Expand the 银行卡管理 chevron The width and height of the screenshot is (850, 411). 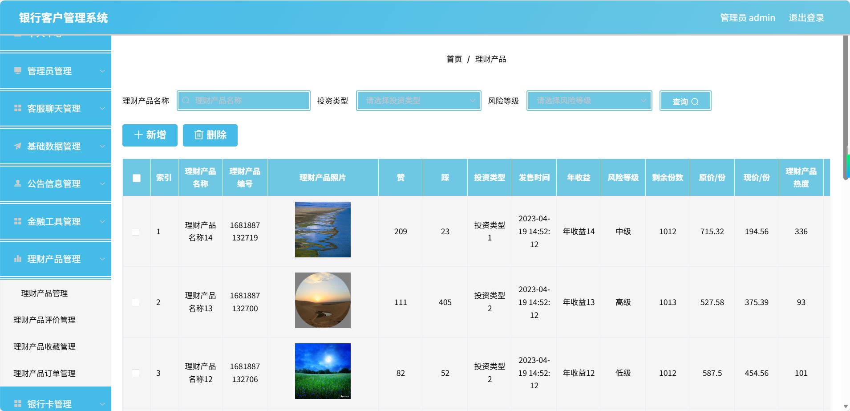[102, 404]
